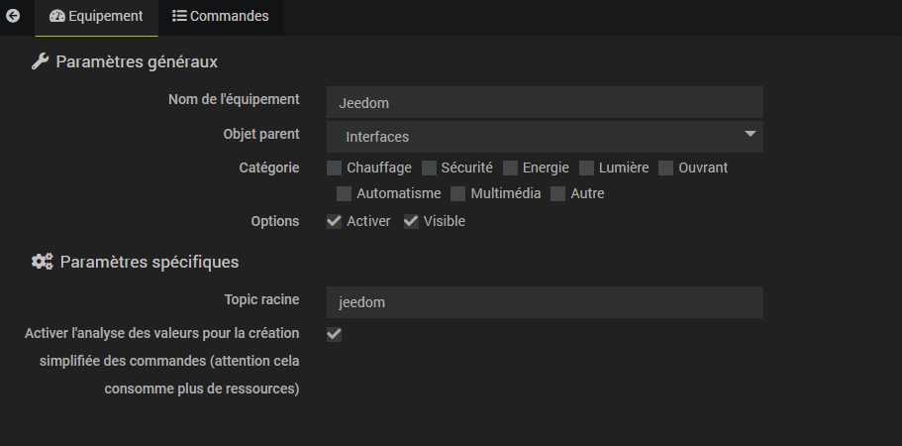Select the Lumière category checkbox
Image resolution: width=902 pixels, height=446 pixels.
[x=586, y=168]
